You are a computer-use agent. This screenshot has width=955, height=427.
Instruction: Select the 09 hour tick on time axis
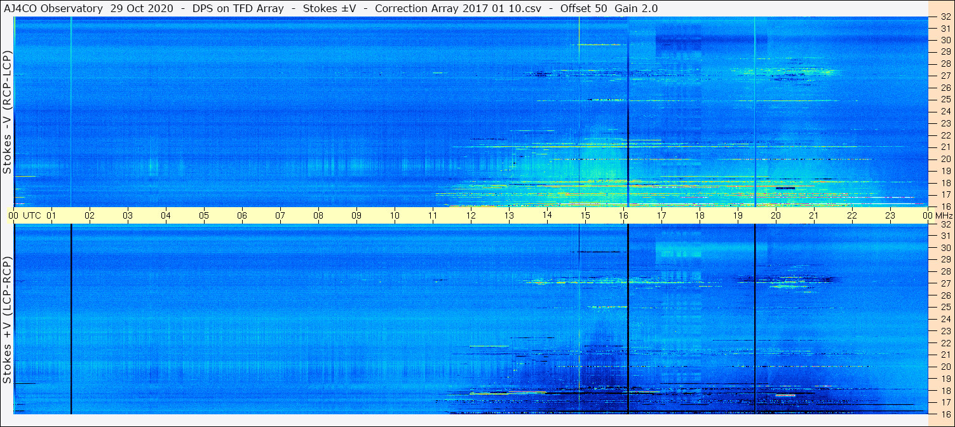point(356,215)
